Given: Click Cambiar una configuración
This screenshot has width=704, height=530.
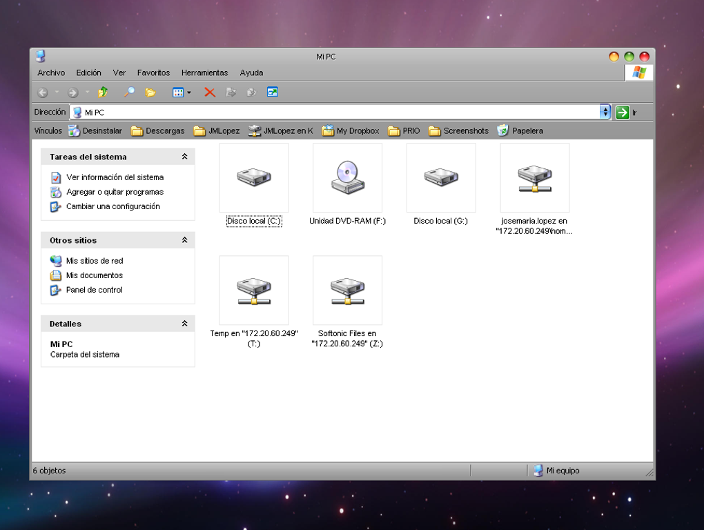Looking at the screenshot, I should (x=105, y=206).
